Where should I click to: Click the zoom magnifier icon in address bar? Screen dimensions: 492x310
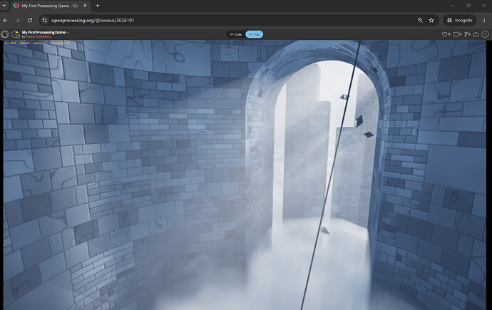click(x=420, y=20)
